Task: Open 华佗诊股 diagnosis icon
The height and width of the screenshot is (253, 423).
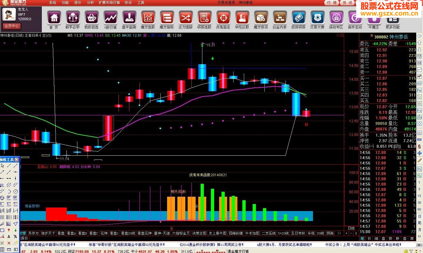Action: pyautogui.click(x=242, y=17)
